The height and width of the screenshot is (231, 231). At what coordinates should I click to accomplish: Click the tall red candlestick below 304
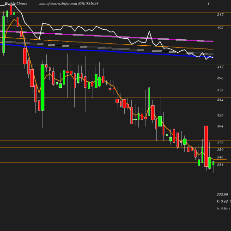(206, 146)
